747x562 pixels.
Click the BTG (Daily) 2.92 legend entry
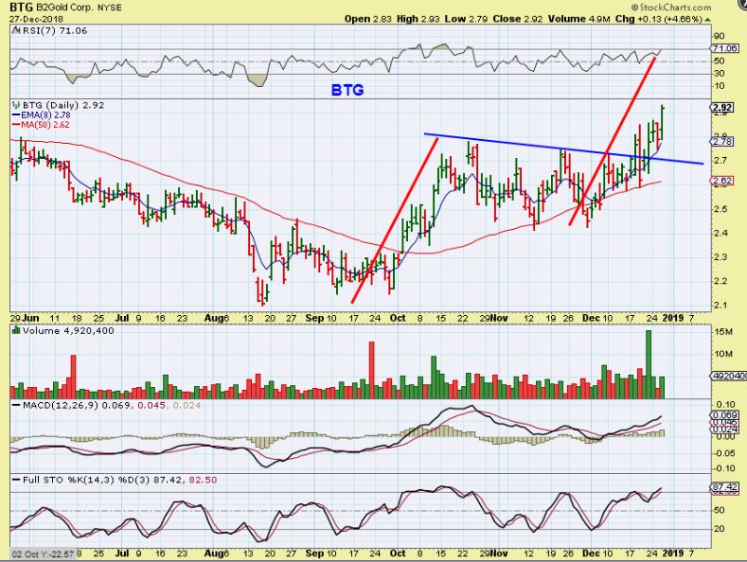click(63, 105)
